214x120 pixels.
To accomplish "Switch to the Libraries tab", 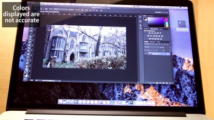I will 146,29.
